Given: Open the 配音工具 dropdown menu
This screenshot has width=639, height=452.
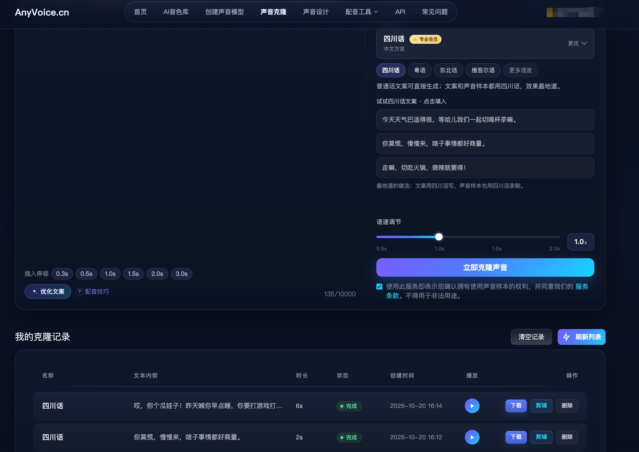Looking at the screenshot, I should [361, 12].
